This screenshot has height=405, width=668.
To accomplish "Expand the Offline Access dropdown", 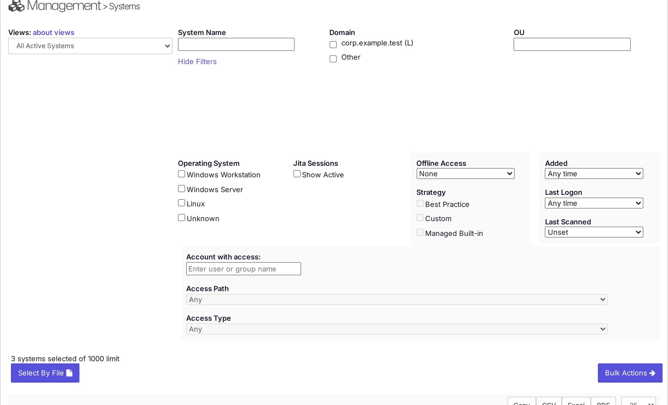I will (465, 174).
